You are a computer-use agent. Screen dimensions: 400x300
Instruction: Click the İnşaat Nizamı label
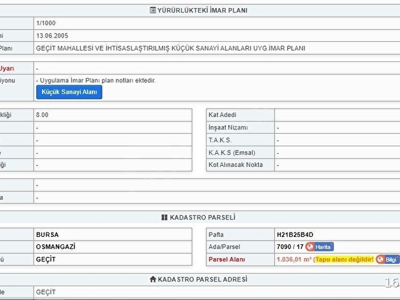point(228,127)
